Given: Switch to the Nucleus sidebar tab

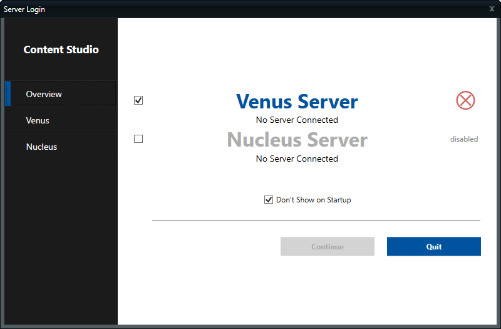Looking at the screenshot, I should click(x=41, y=147).
